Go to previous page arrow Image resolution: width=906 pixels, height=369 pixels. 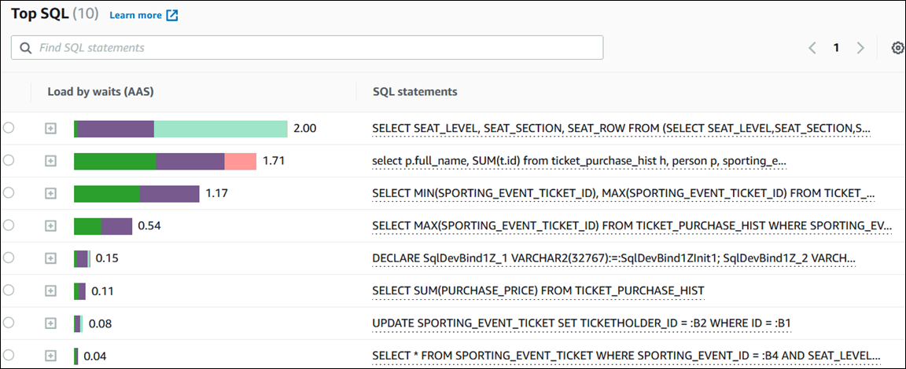point(812,48)
